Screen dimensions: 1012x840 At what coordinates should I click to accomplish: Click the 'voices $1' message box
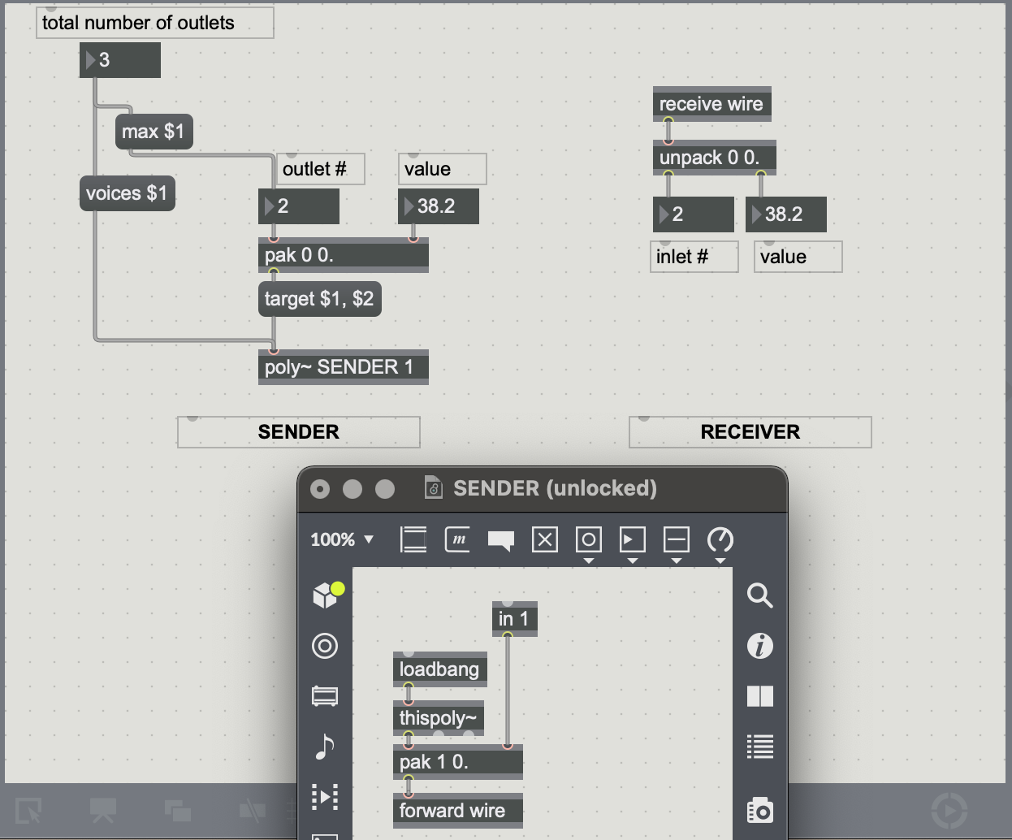pyautogui.click(x=127, y=193)
